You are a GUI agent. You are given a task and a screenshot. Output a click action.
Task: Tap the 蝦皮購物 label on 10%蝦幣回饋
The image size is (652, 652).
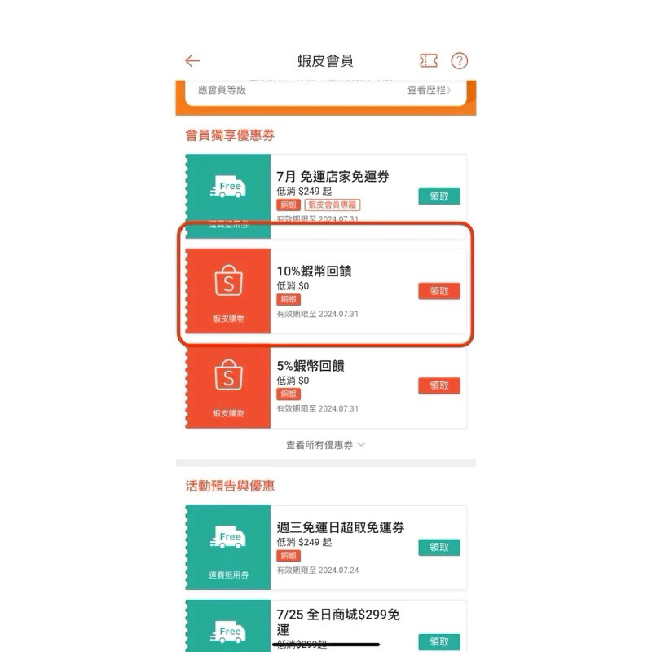[228, 319]
